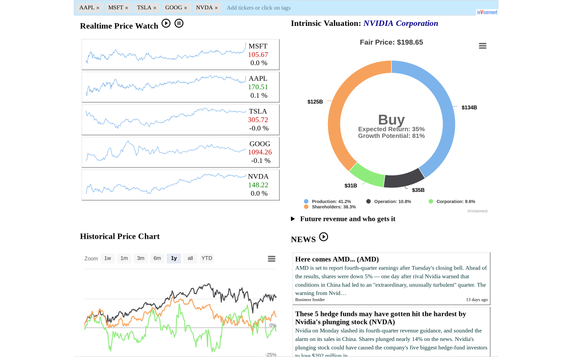Click the AAPL tag label
The image size is (572, 357).
click(x=87, y=8)
